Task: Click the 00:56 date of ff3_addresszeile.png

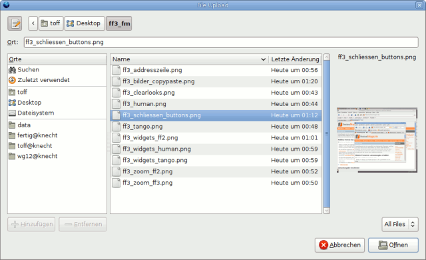Action: click(294, 70)
